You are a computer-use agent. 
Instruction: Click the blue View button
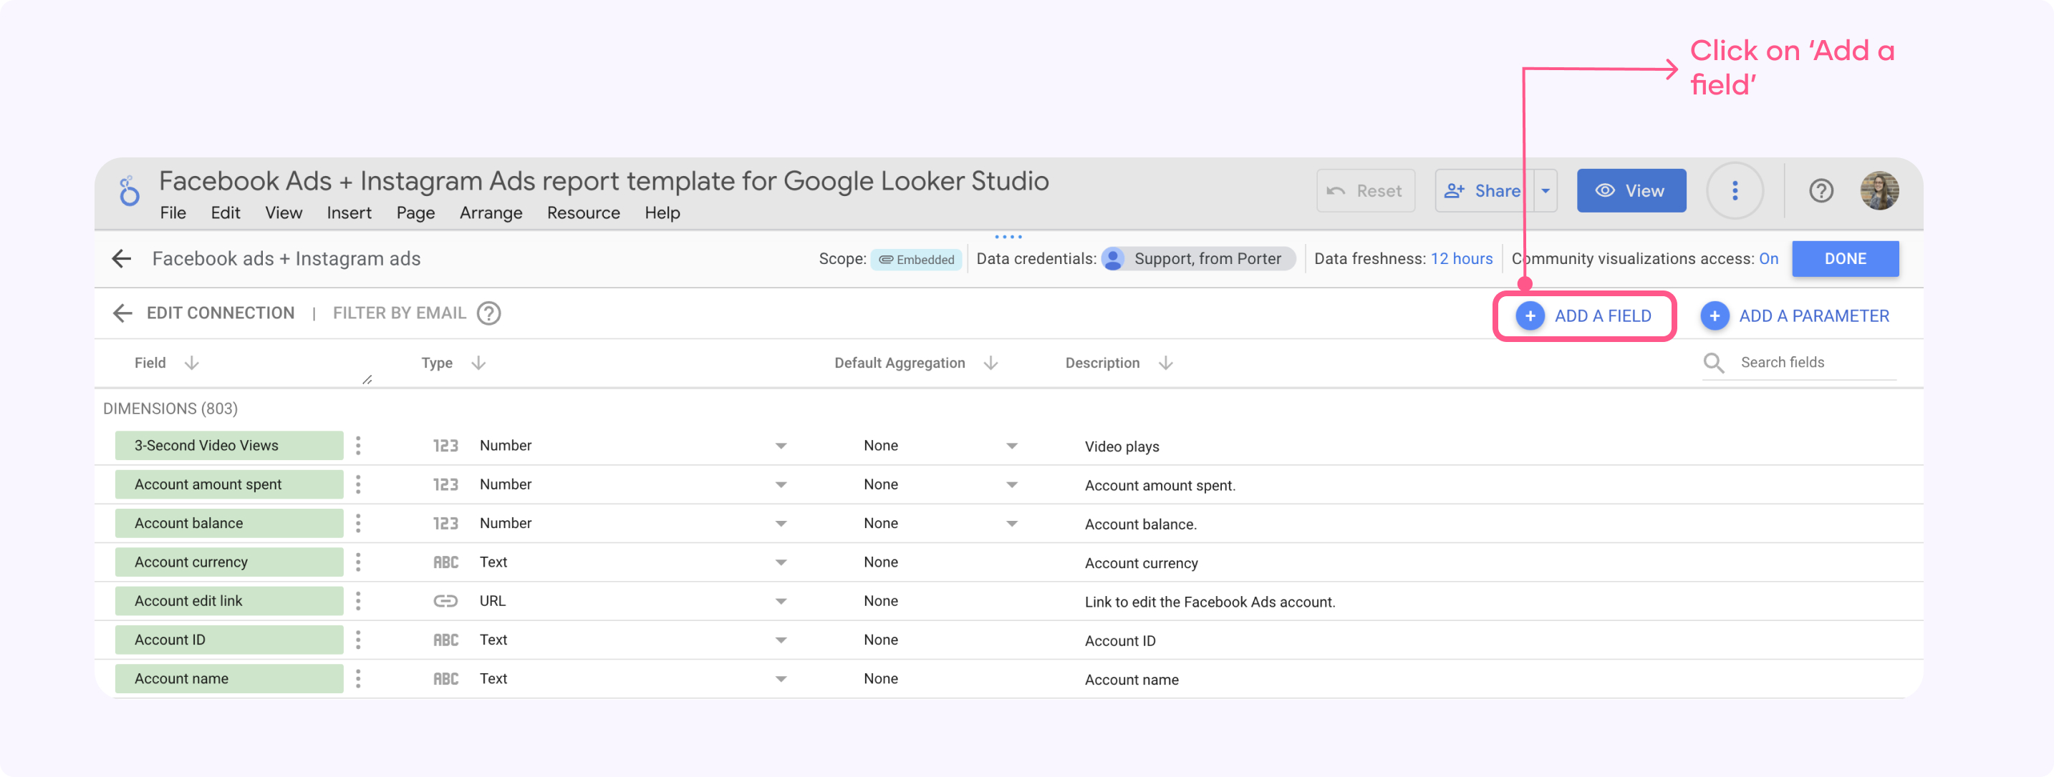pyautogui.click(x=1631, y=191)
